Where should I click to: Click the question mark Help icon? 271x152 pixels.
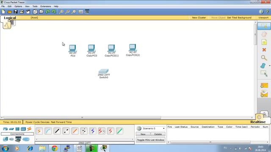pos(267,12)
